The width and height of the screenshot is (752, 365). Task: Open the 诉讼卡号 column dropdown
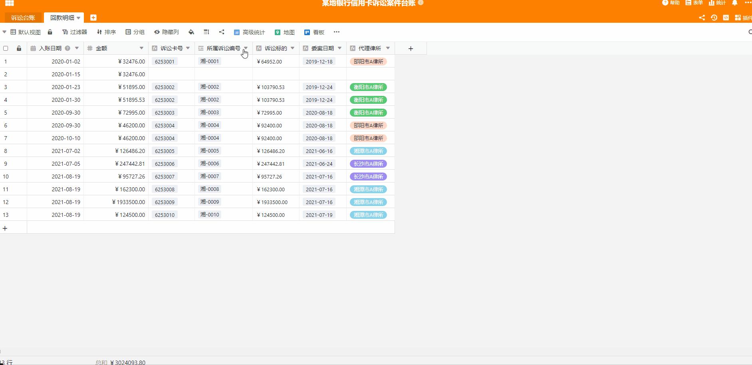pos(188,48)
